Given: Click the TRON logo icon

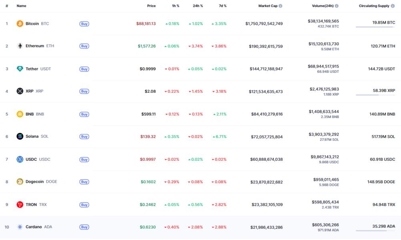Looking at the screenshot, I should pos(20,204).
